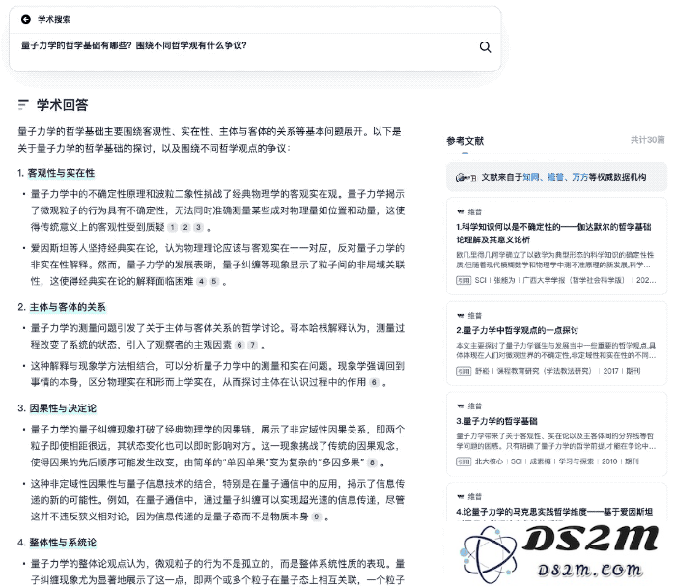Open citation badge 8 after 多因多果
This screenshot has height=587, width=675.
click(x=372, y=462)
